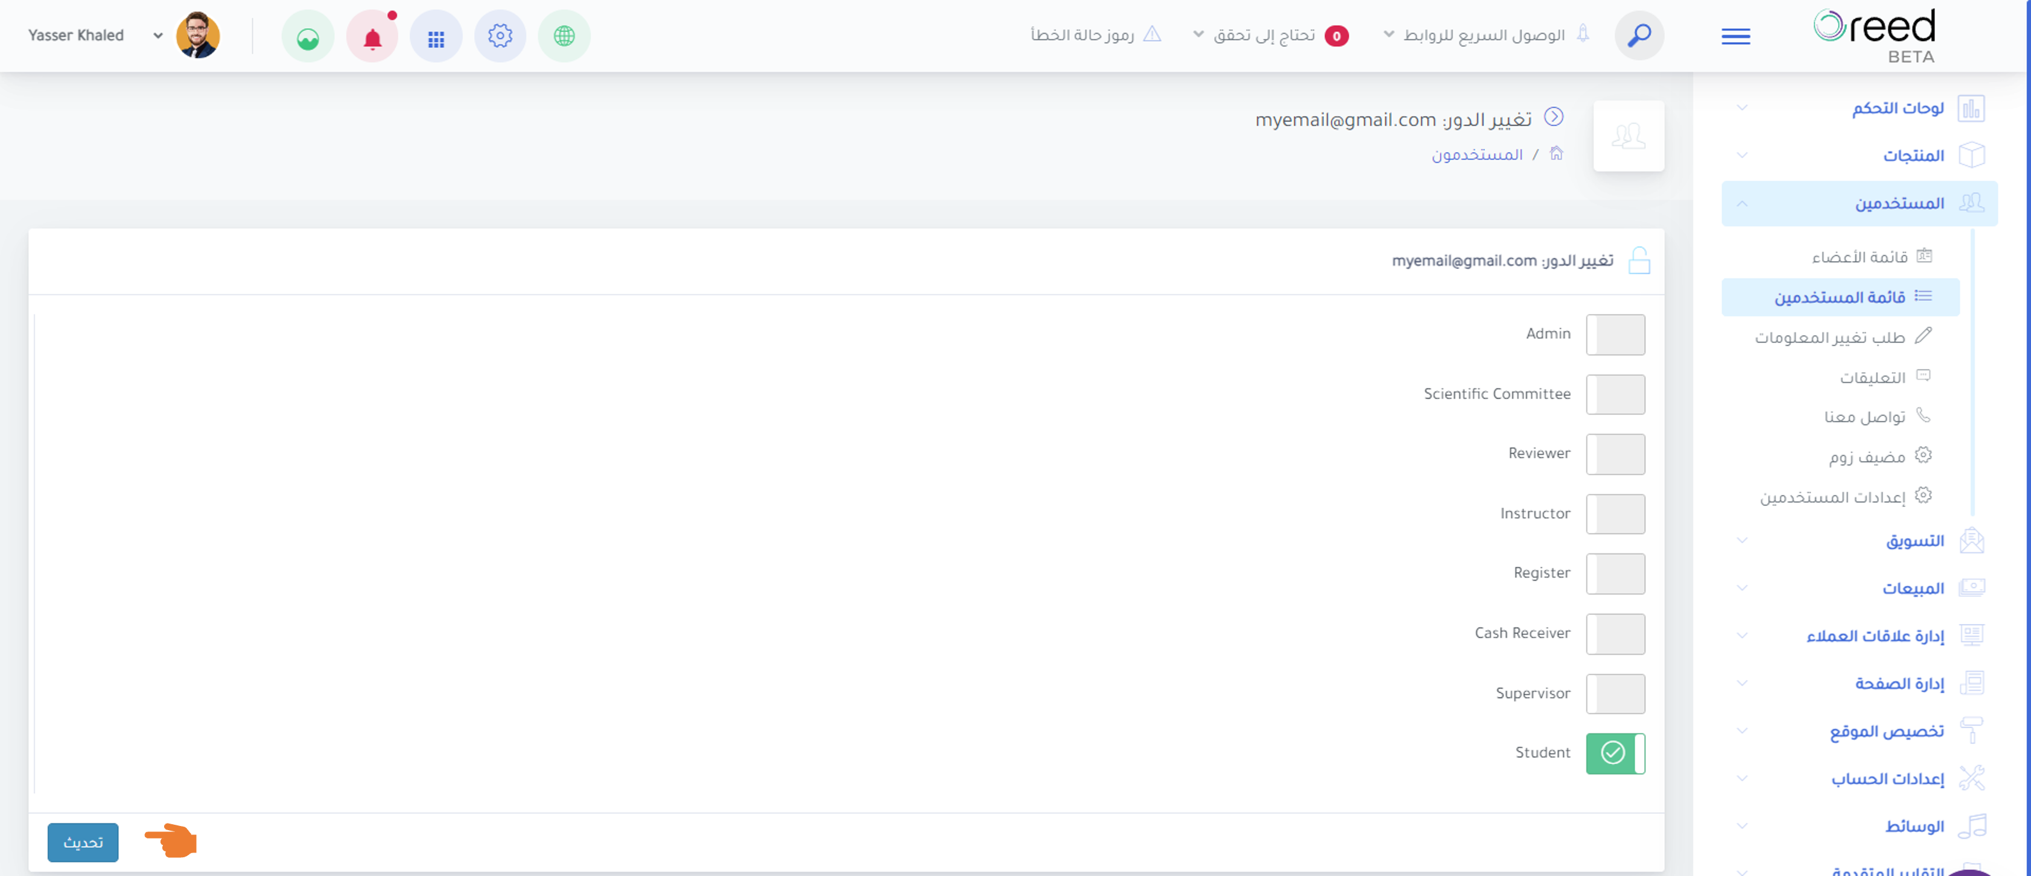Click the تحديث update button
Viewport: 2031px width, 876px height.
[83, 842]
